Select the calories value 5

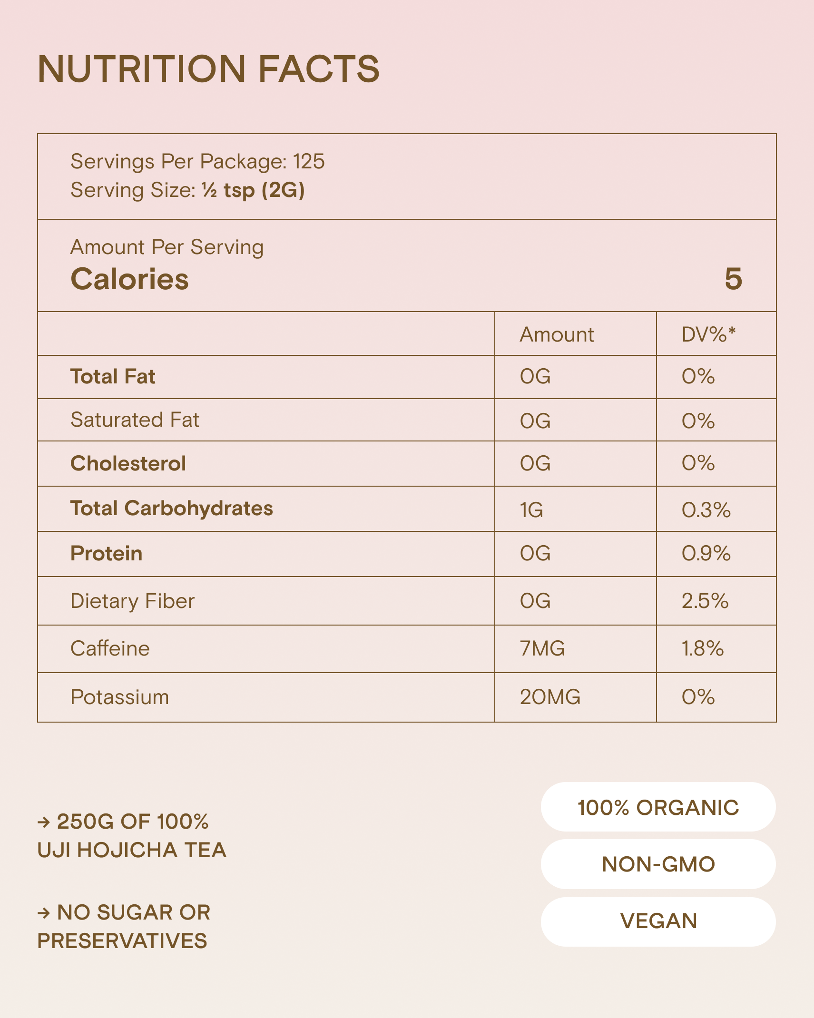pyautogui.click(x=733, y=279)
